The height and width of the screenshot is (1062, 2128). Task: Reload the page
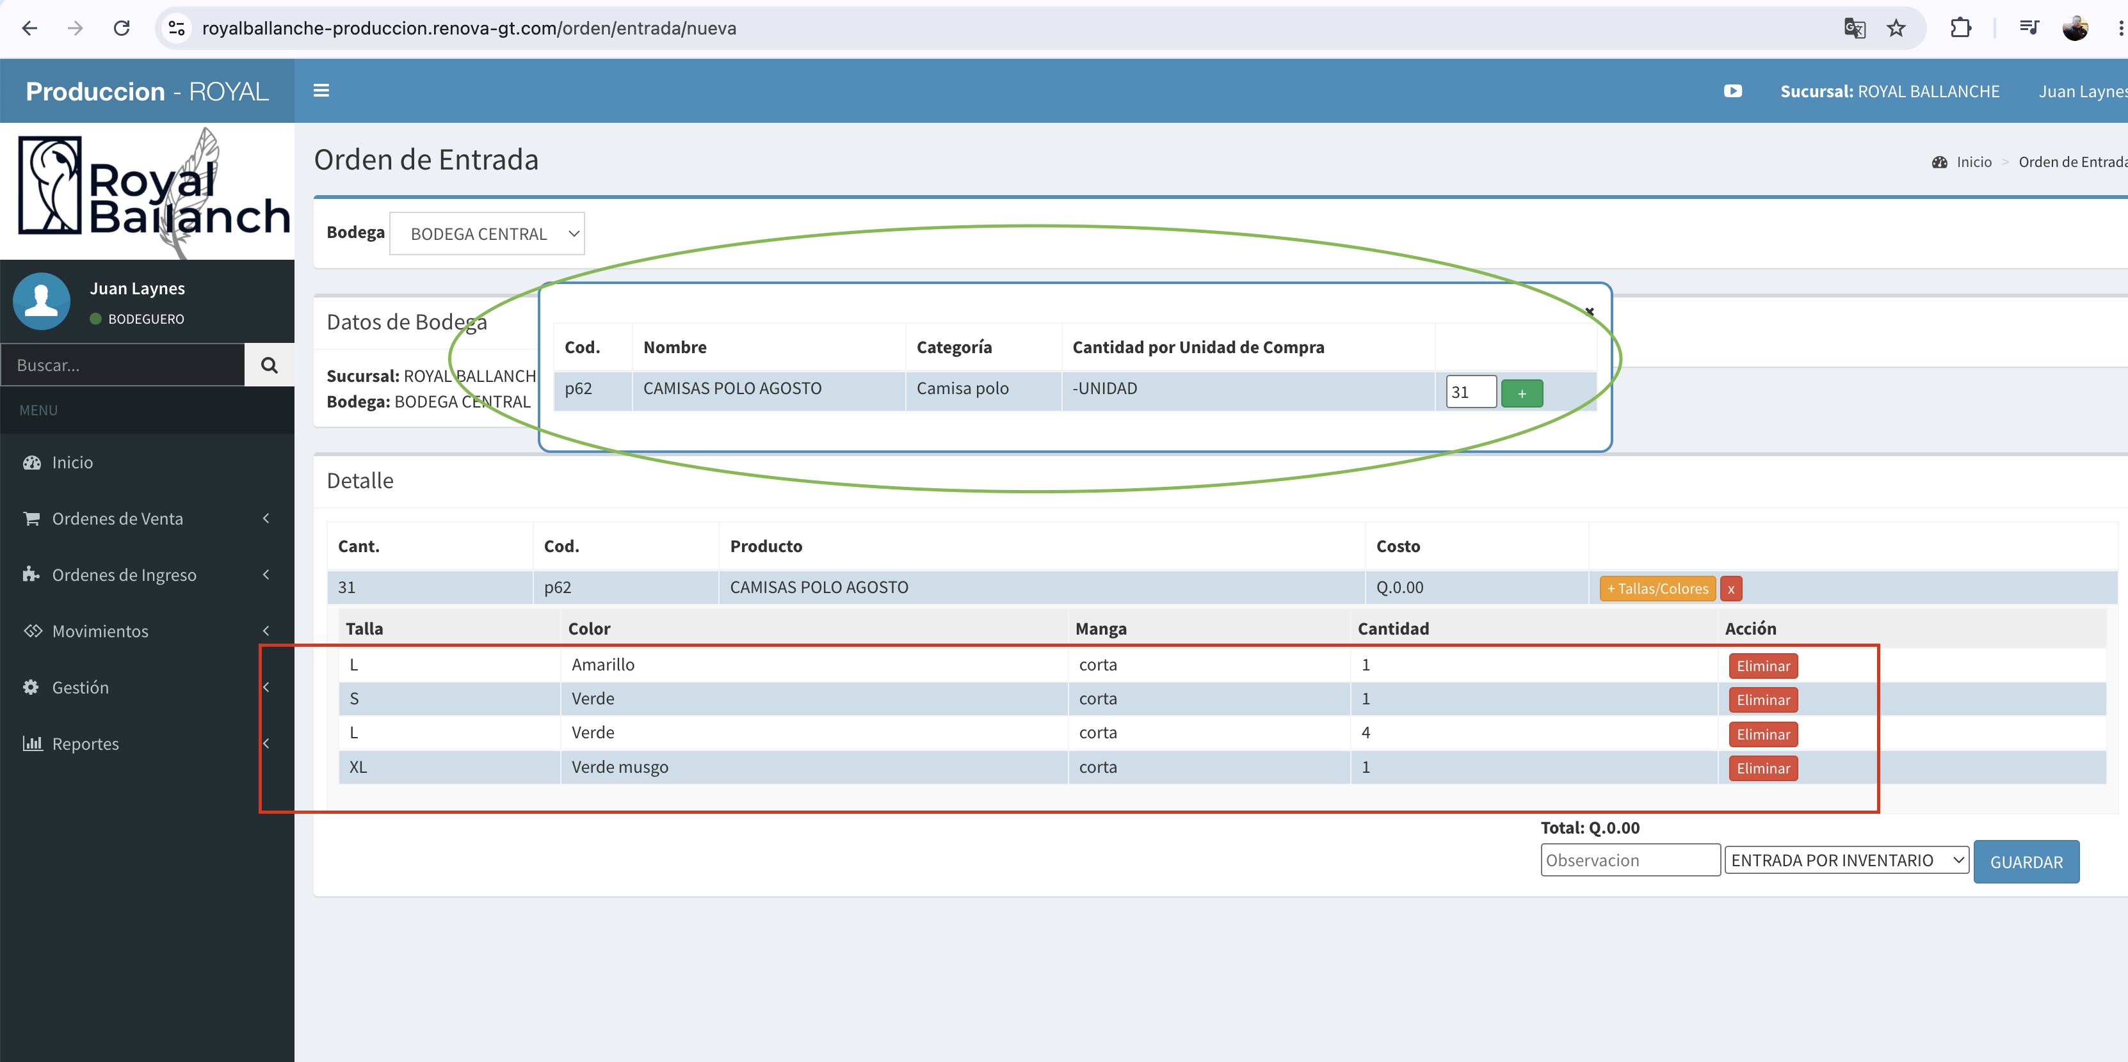(x=122, y=28)
